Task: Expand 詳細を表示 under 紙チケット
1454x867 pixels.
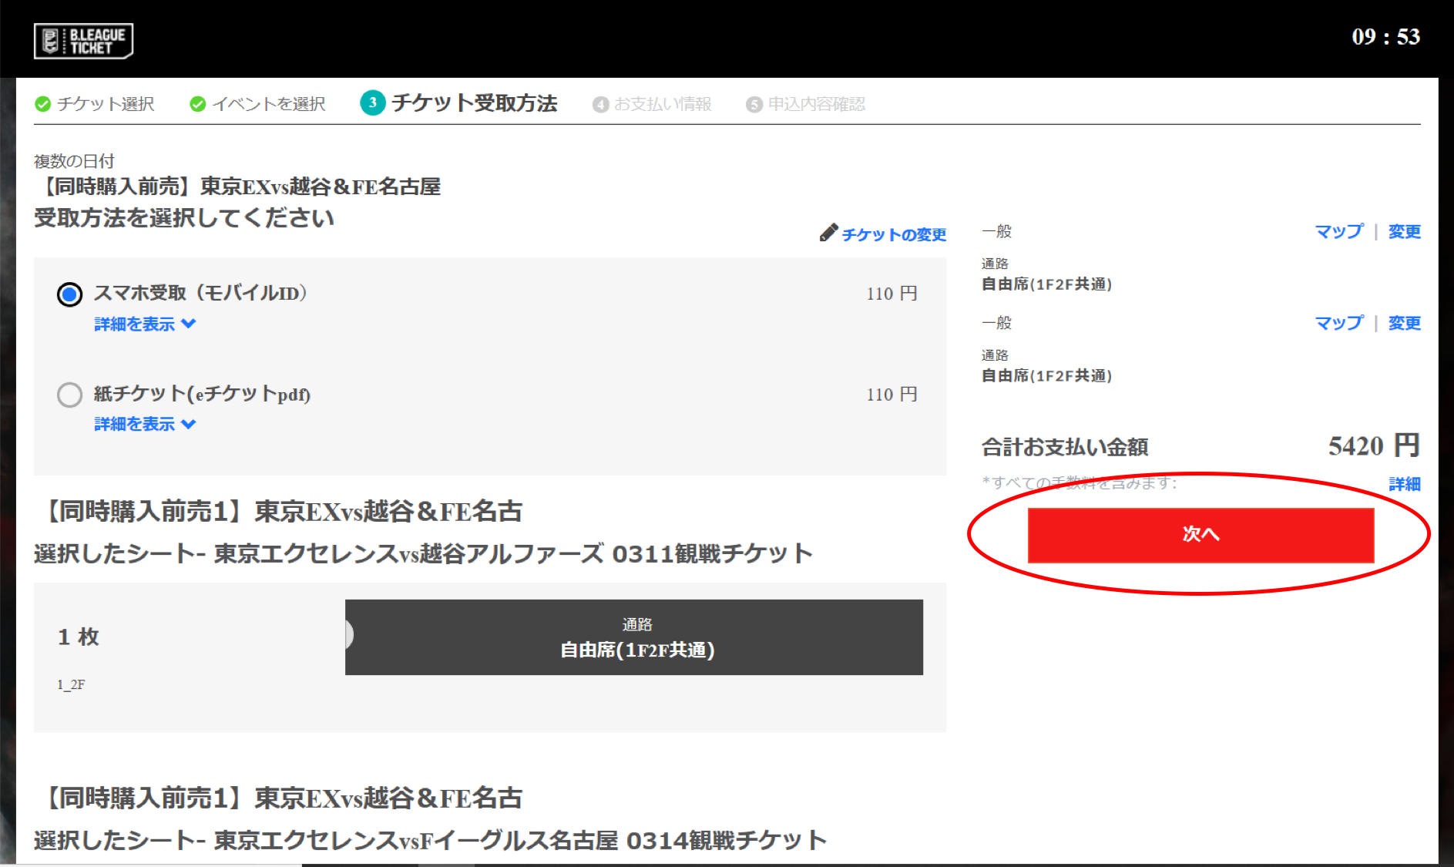Action: (144, 425)
